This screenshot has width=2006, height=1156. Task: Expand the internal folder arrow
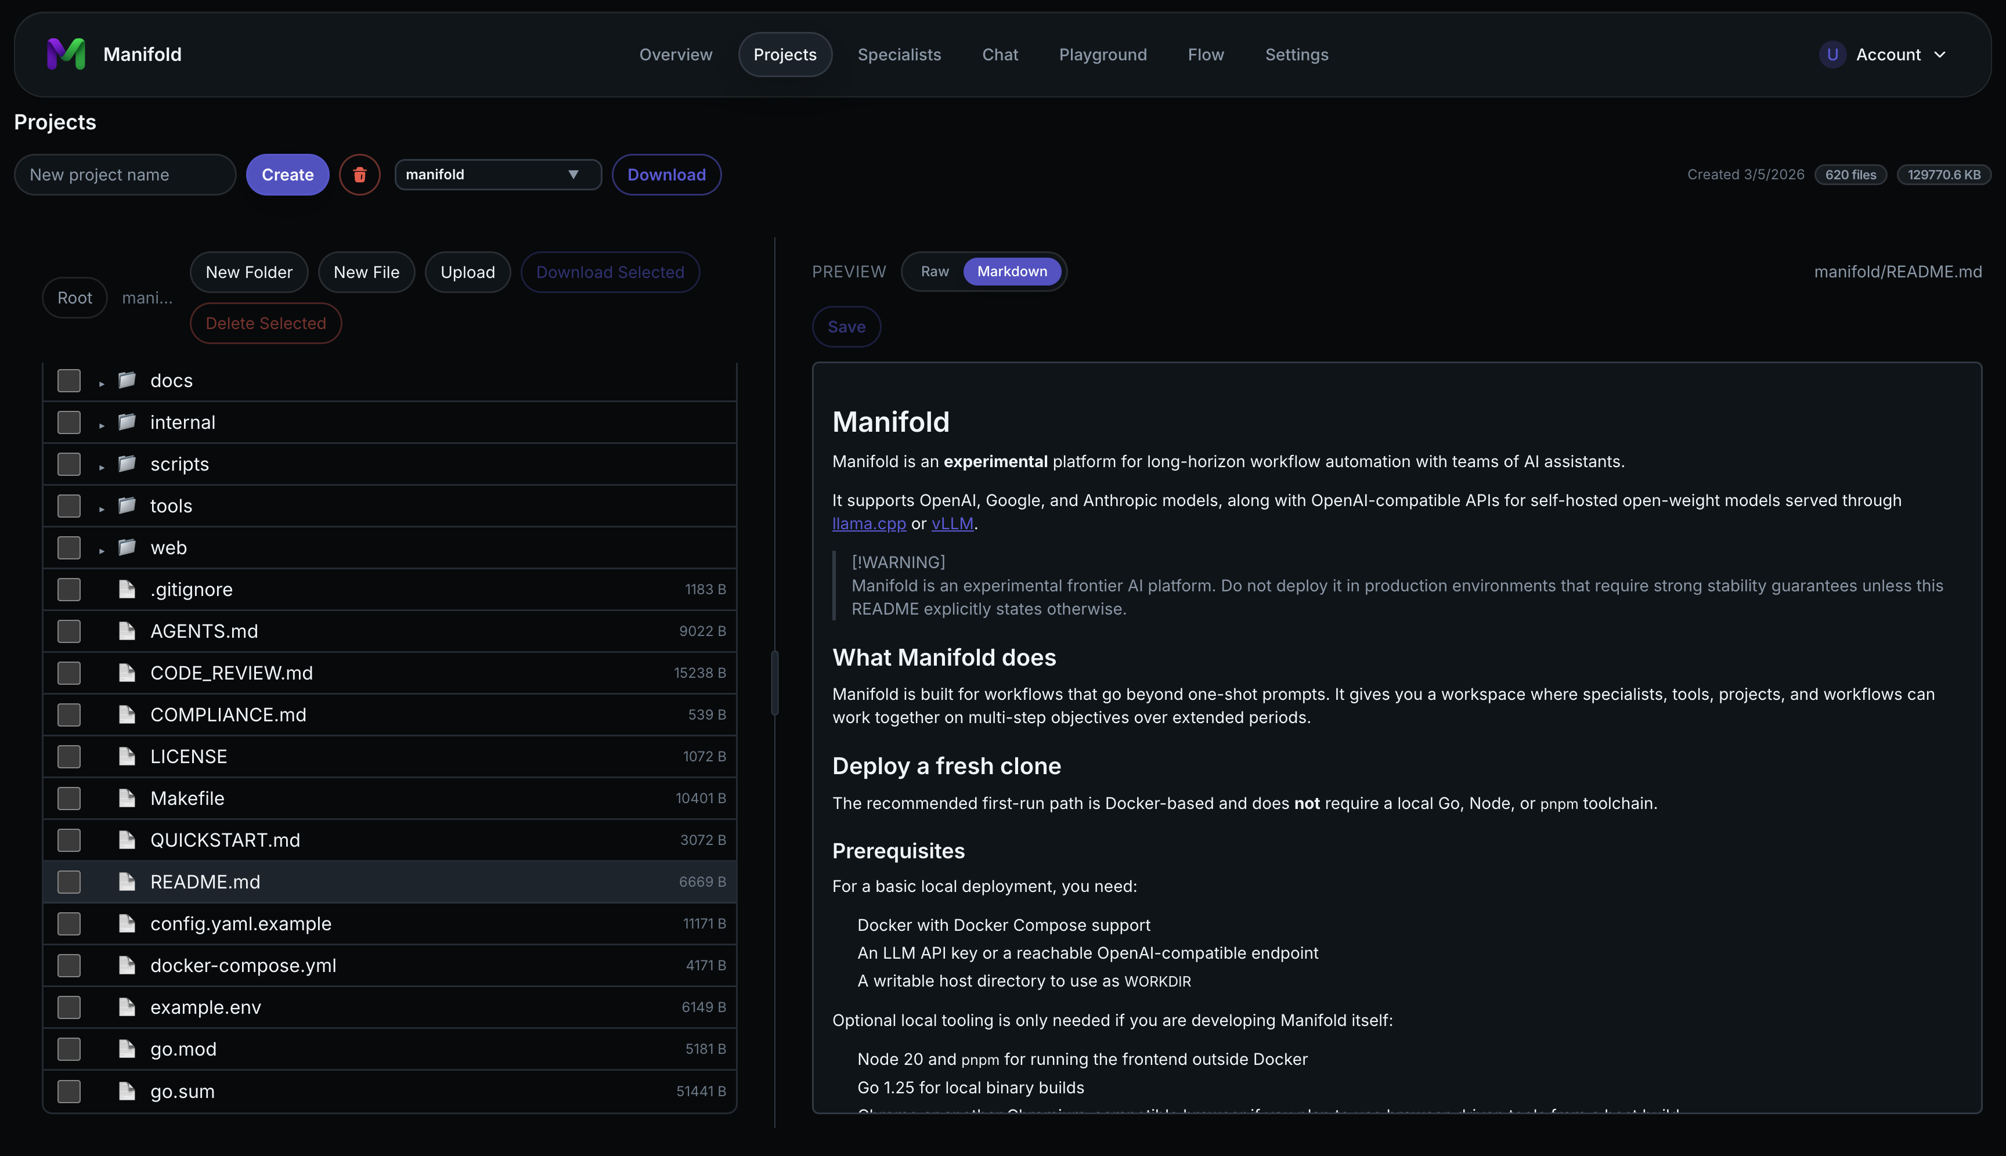tap(102, 425)
